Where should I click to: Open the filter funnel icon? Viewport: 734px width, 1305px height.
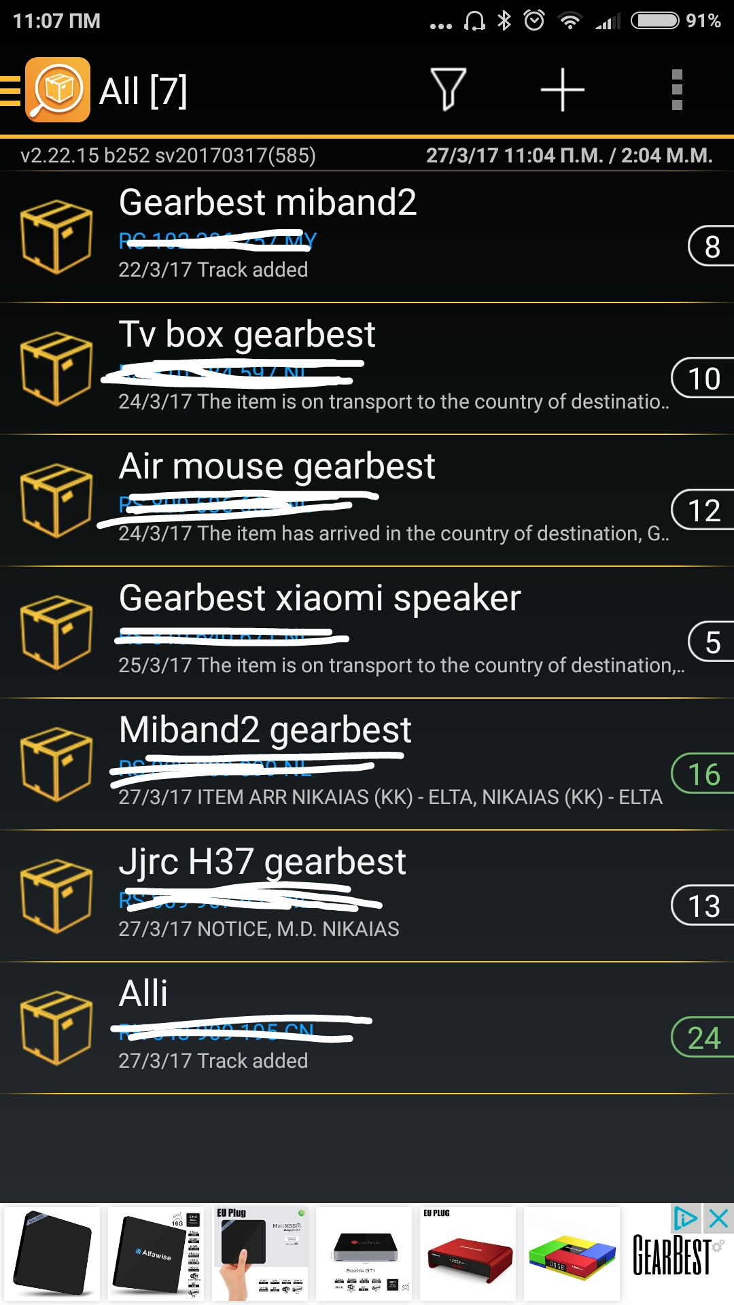448,90
